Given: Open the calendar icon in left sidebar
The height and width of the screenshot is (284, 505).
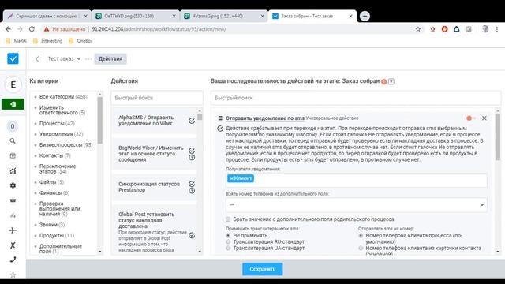Looking at the screenshot, I should (13, 155).
